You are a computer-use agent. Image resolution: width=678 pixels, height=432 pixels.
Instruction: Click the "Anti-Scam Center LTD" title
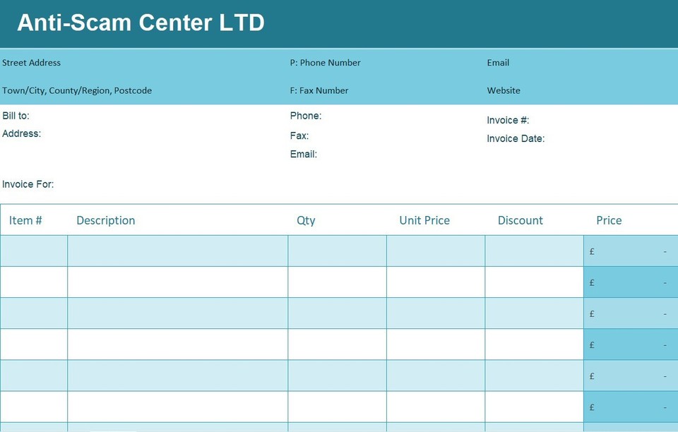(139, 22)
